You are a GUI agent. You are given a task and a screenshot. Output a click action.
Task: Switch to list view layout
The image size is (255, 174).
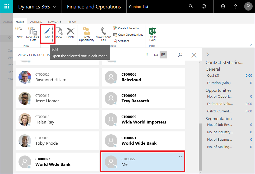click(x=148, y=55)
